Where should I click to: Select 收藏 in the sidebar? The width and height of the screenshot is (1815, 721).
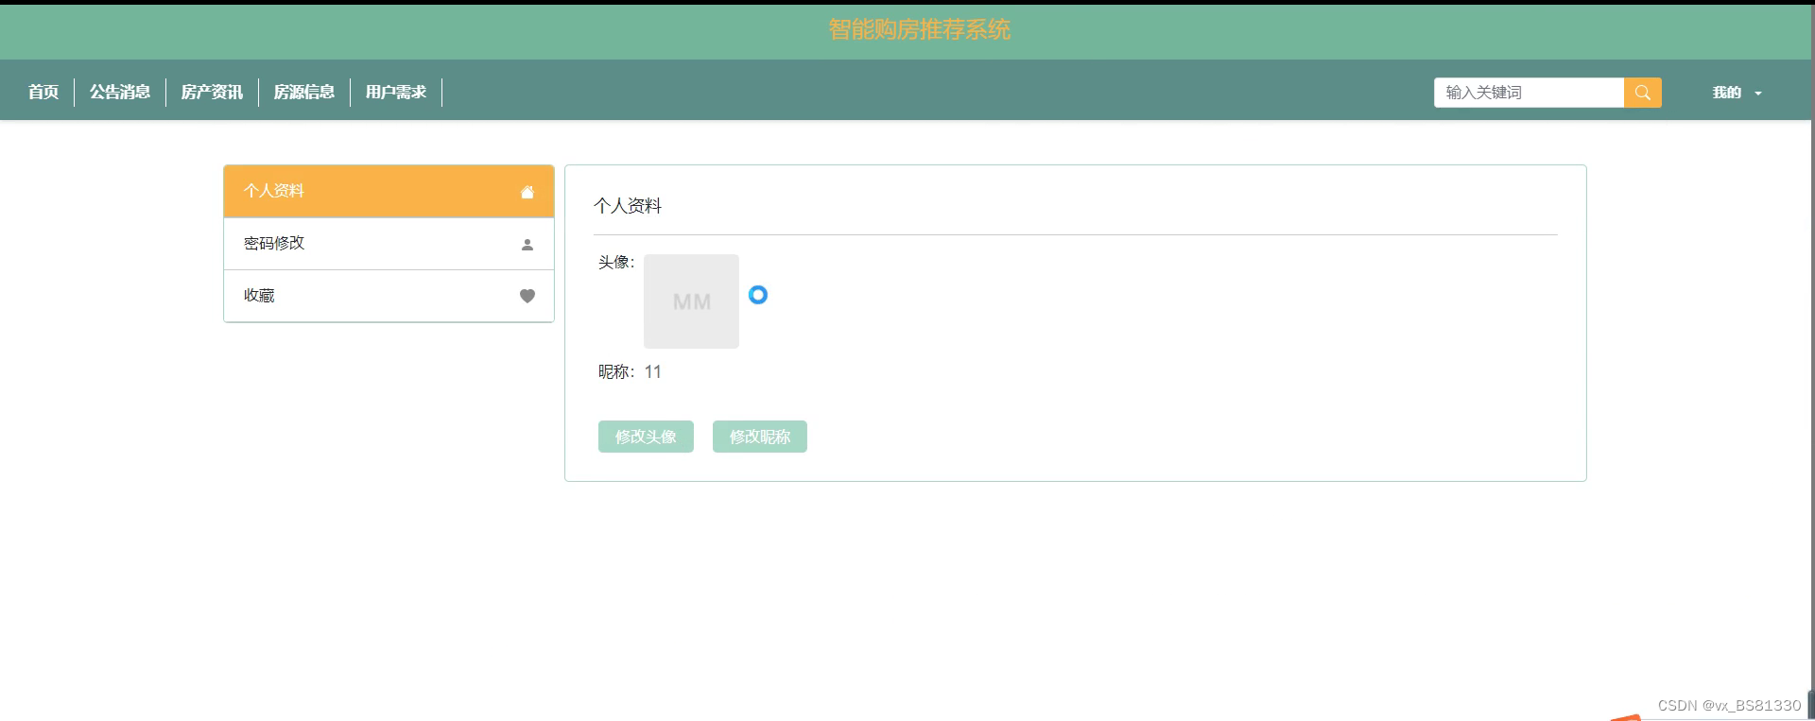389,296
